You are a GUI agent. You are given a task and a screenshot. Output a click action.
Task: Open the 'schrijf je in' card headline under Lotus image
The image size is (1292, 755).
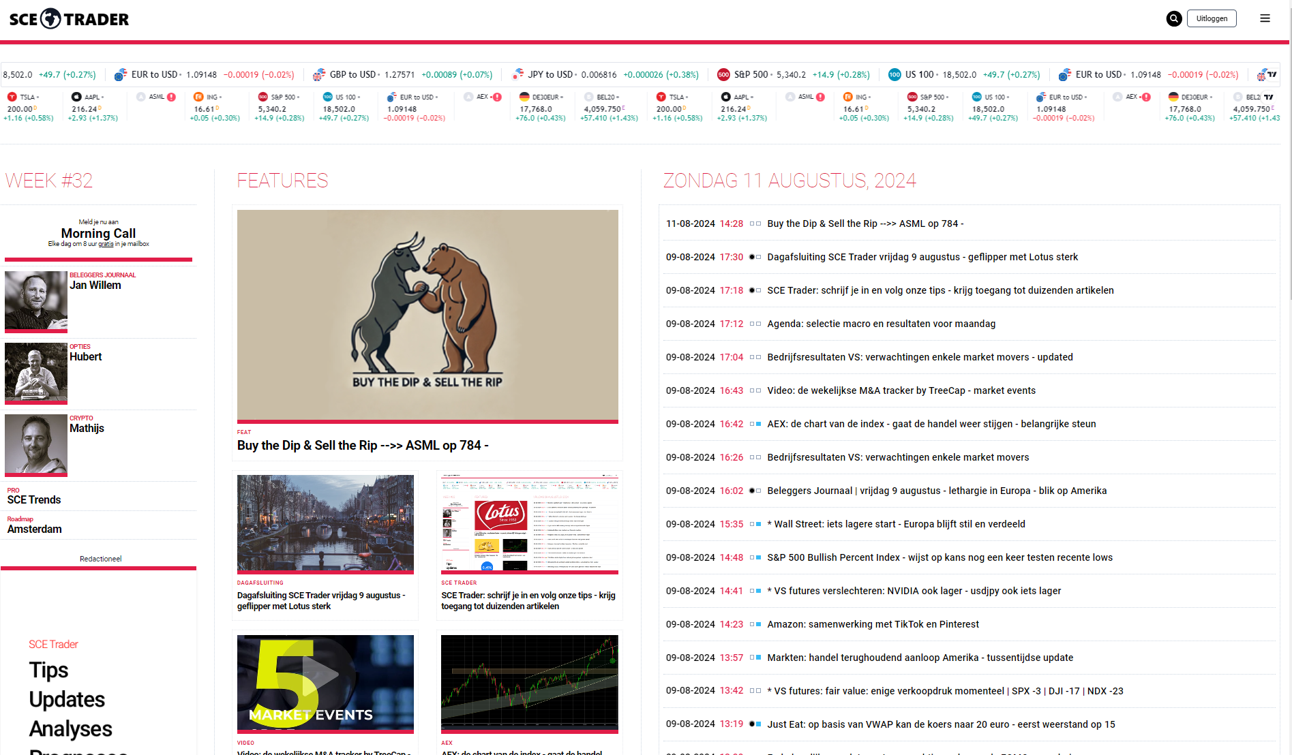[528, 601]
